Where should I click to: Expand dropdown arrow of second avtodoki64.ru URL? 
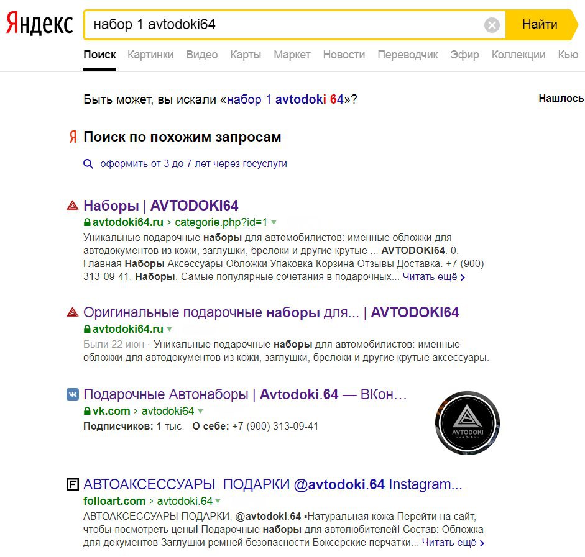169,329
